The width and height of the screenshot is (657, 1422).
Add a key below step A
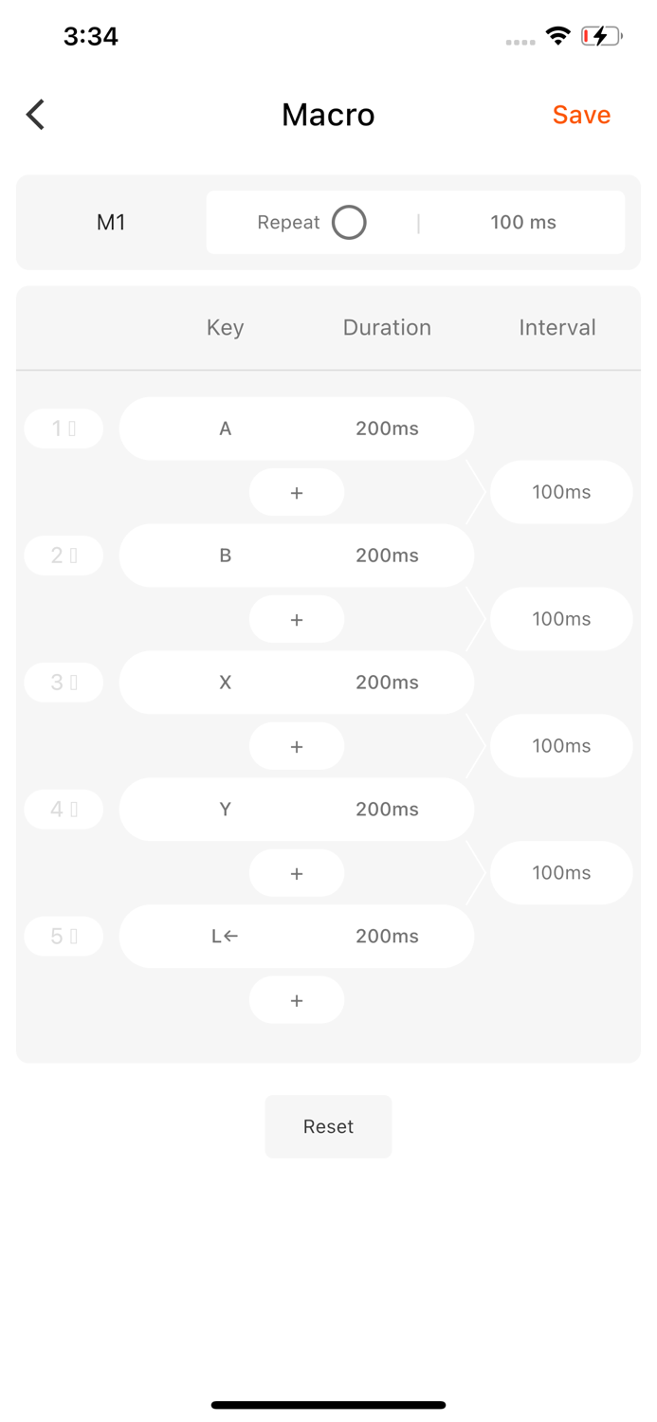click(297, 493)
